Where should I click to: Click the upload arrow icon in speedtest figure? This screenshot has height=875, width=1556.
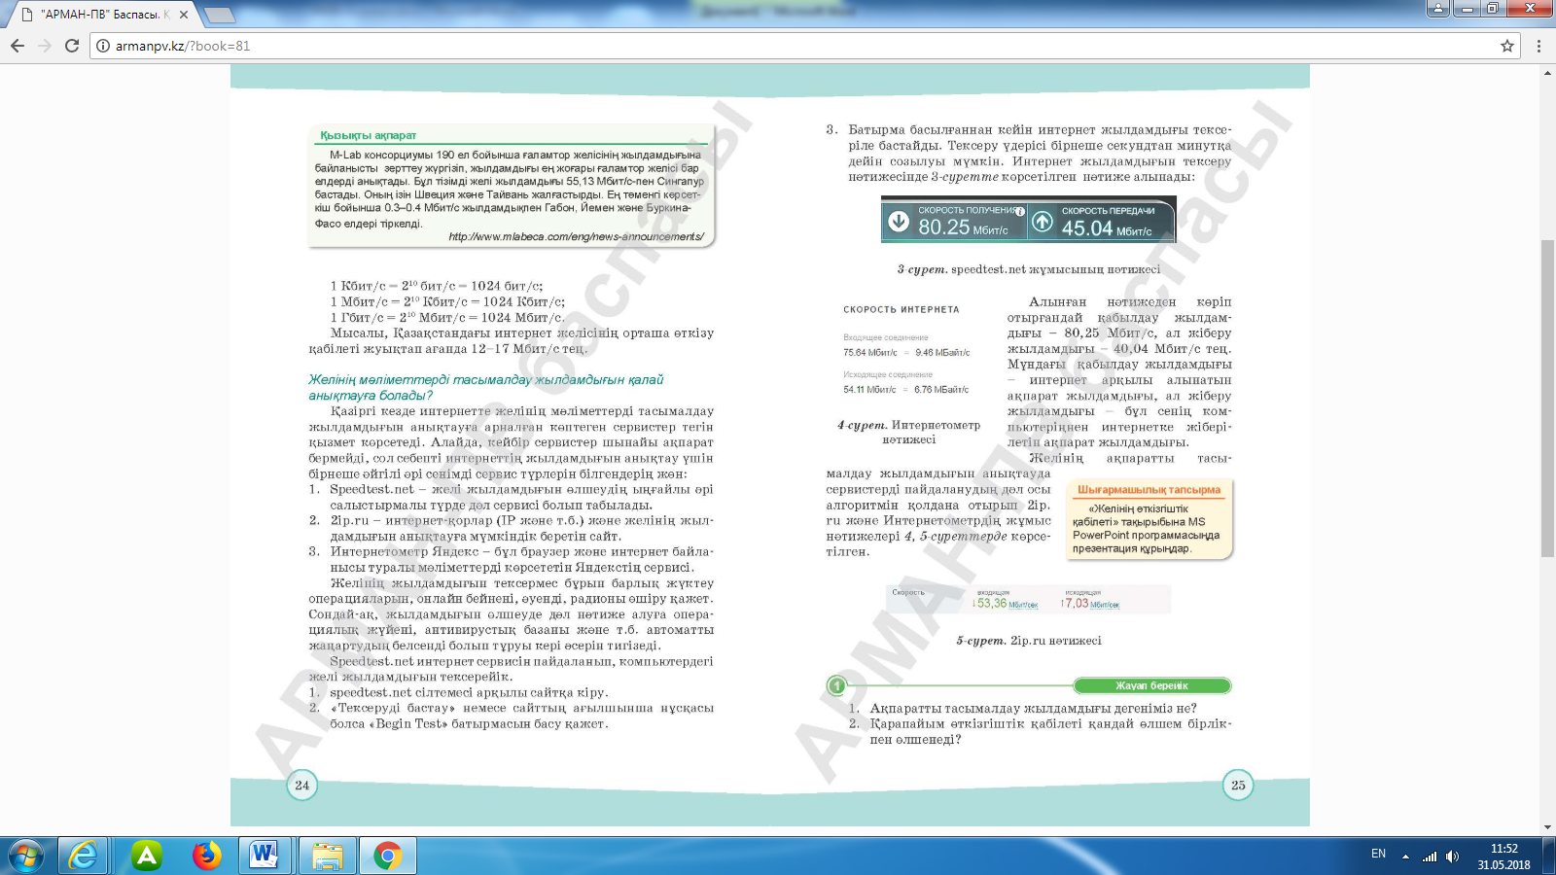click(1043, 222)
